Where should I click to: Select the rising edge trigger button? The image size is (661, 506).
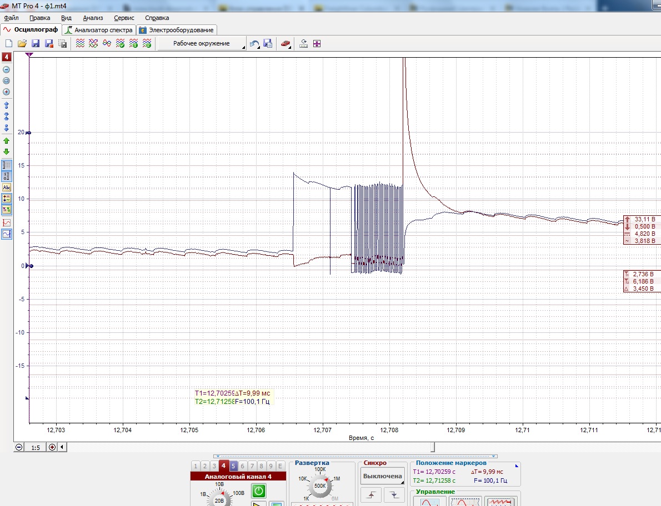click(371, 495)
